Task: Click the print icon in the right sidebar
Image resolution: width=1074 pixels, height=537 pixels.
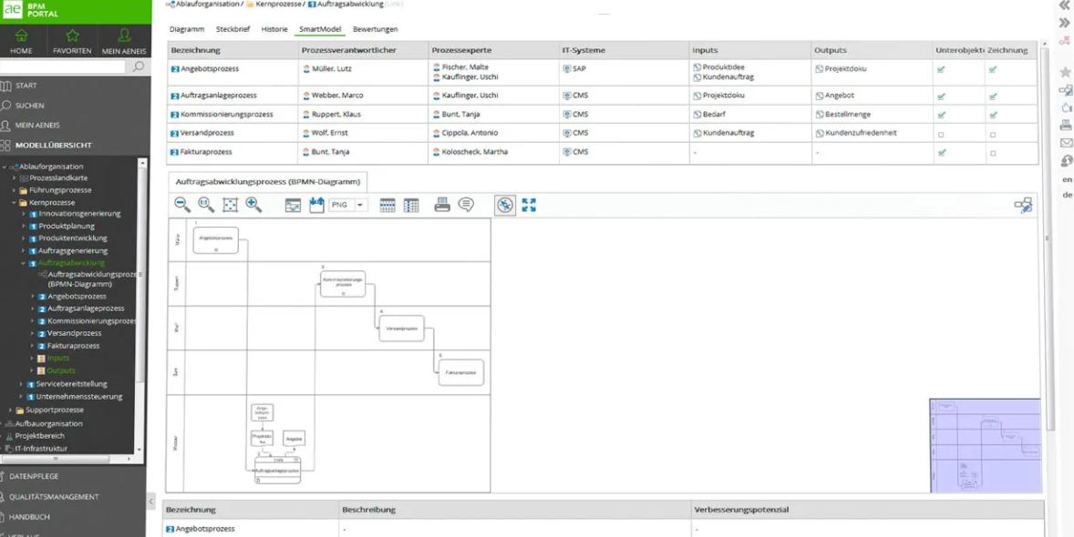Action: click(x=1066, y=126)
